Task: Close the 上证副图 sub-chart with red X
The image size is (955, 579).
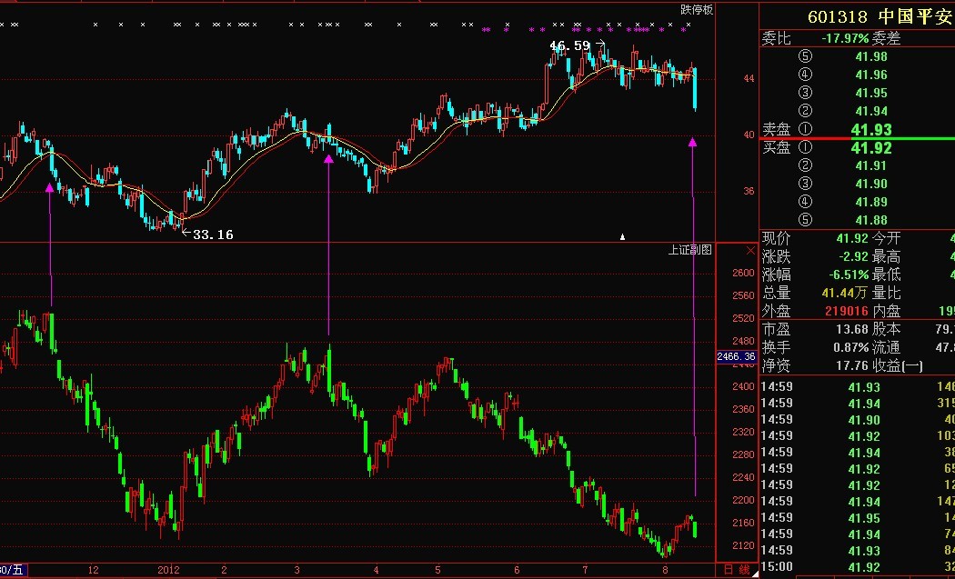Action: tap(749, 250)
